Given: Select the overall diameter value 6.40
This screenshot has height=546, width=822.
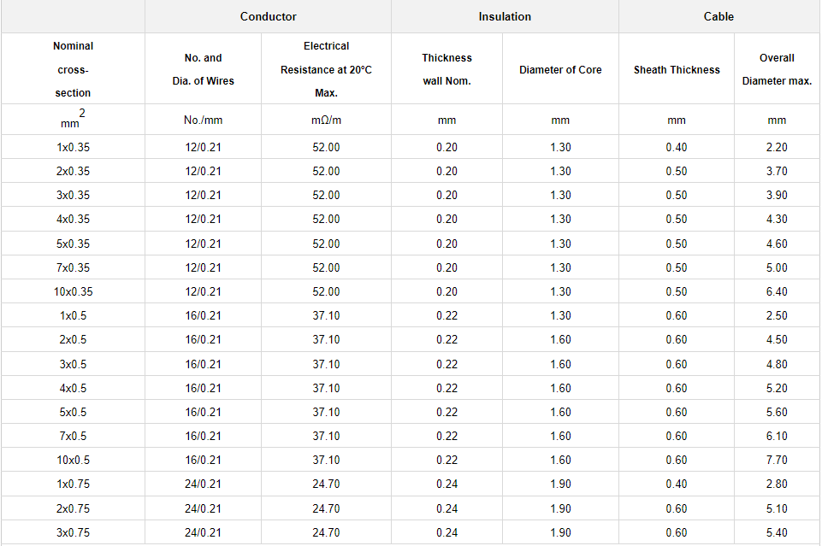Looking at the screenshot, I should [x=777, y=291].
